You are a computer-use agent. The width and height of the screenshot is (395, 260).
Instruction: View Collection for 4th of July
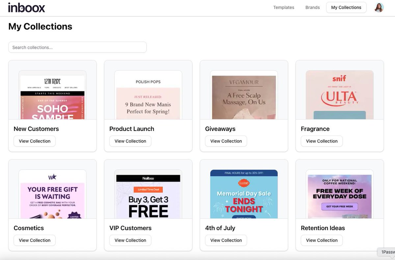(x=226, y=240)
